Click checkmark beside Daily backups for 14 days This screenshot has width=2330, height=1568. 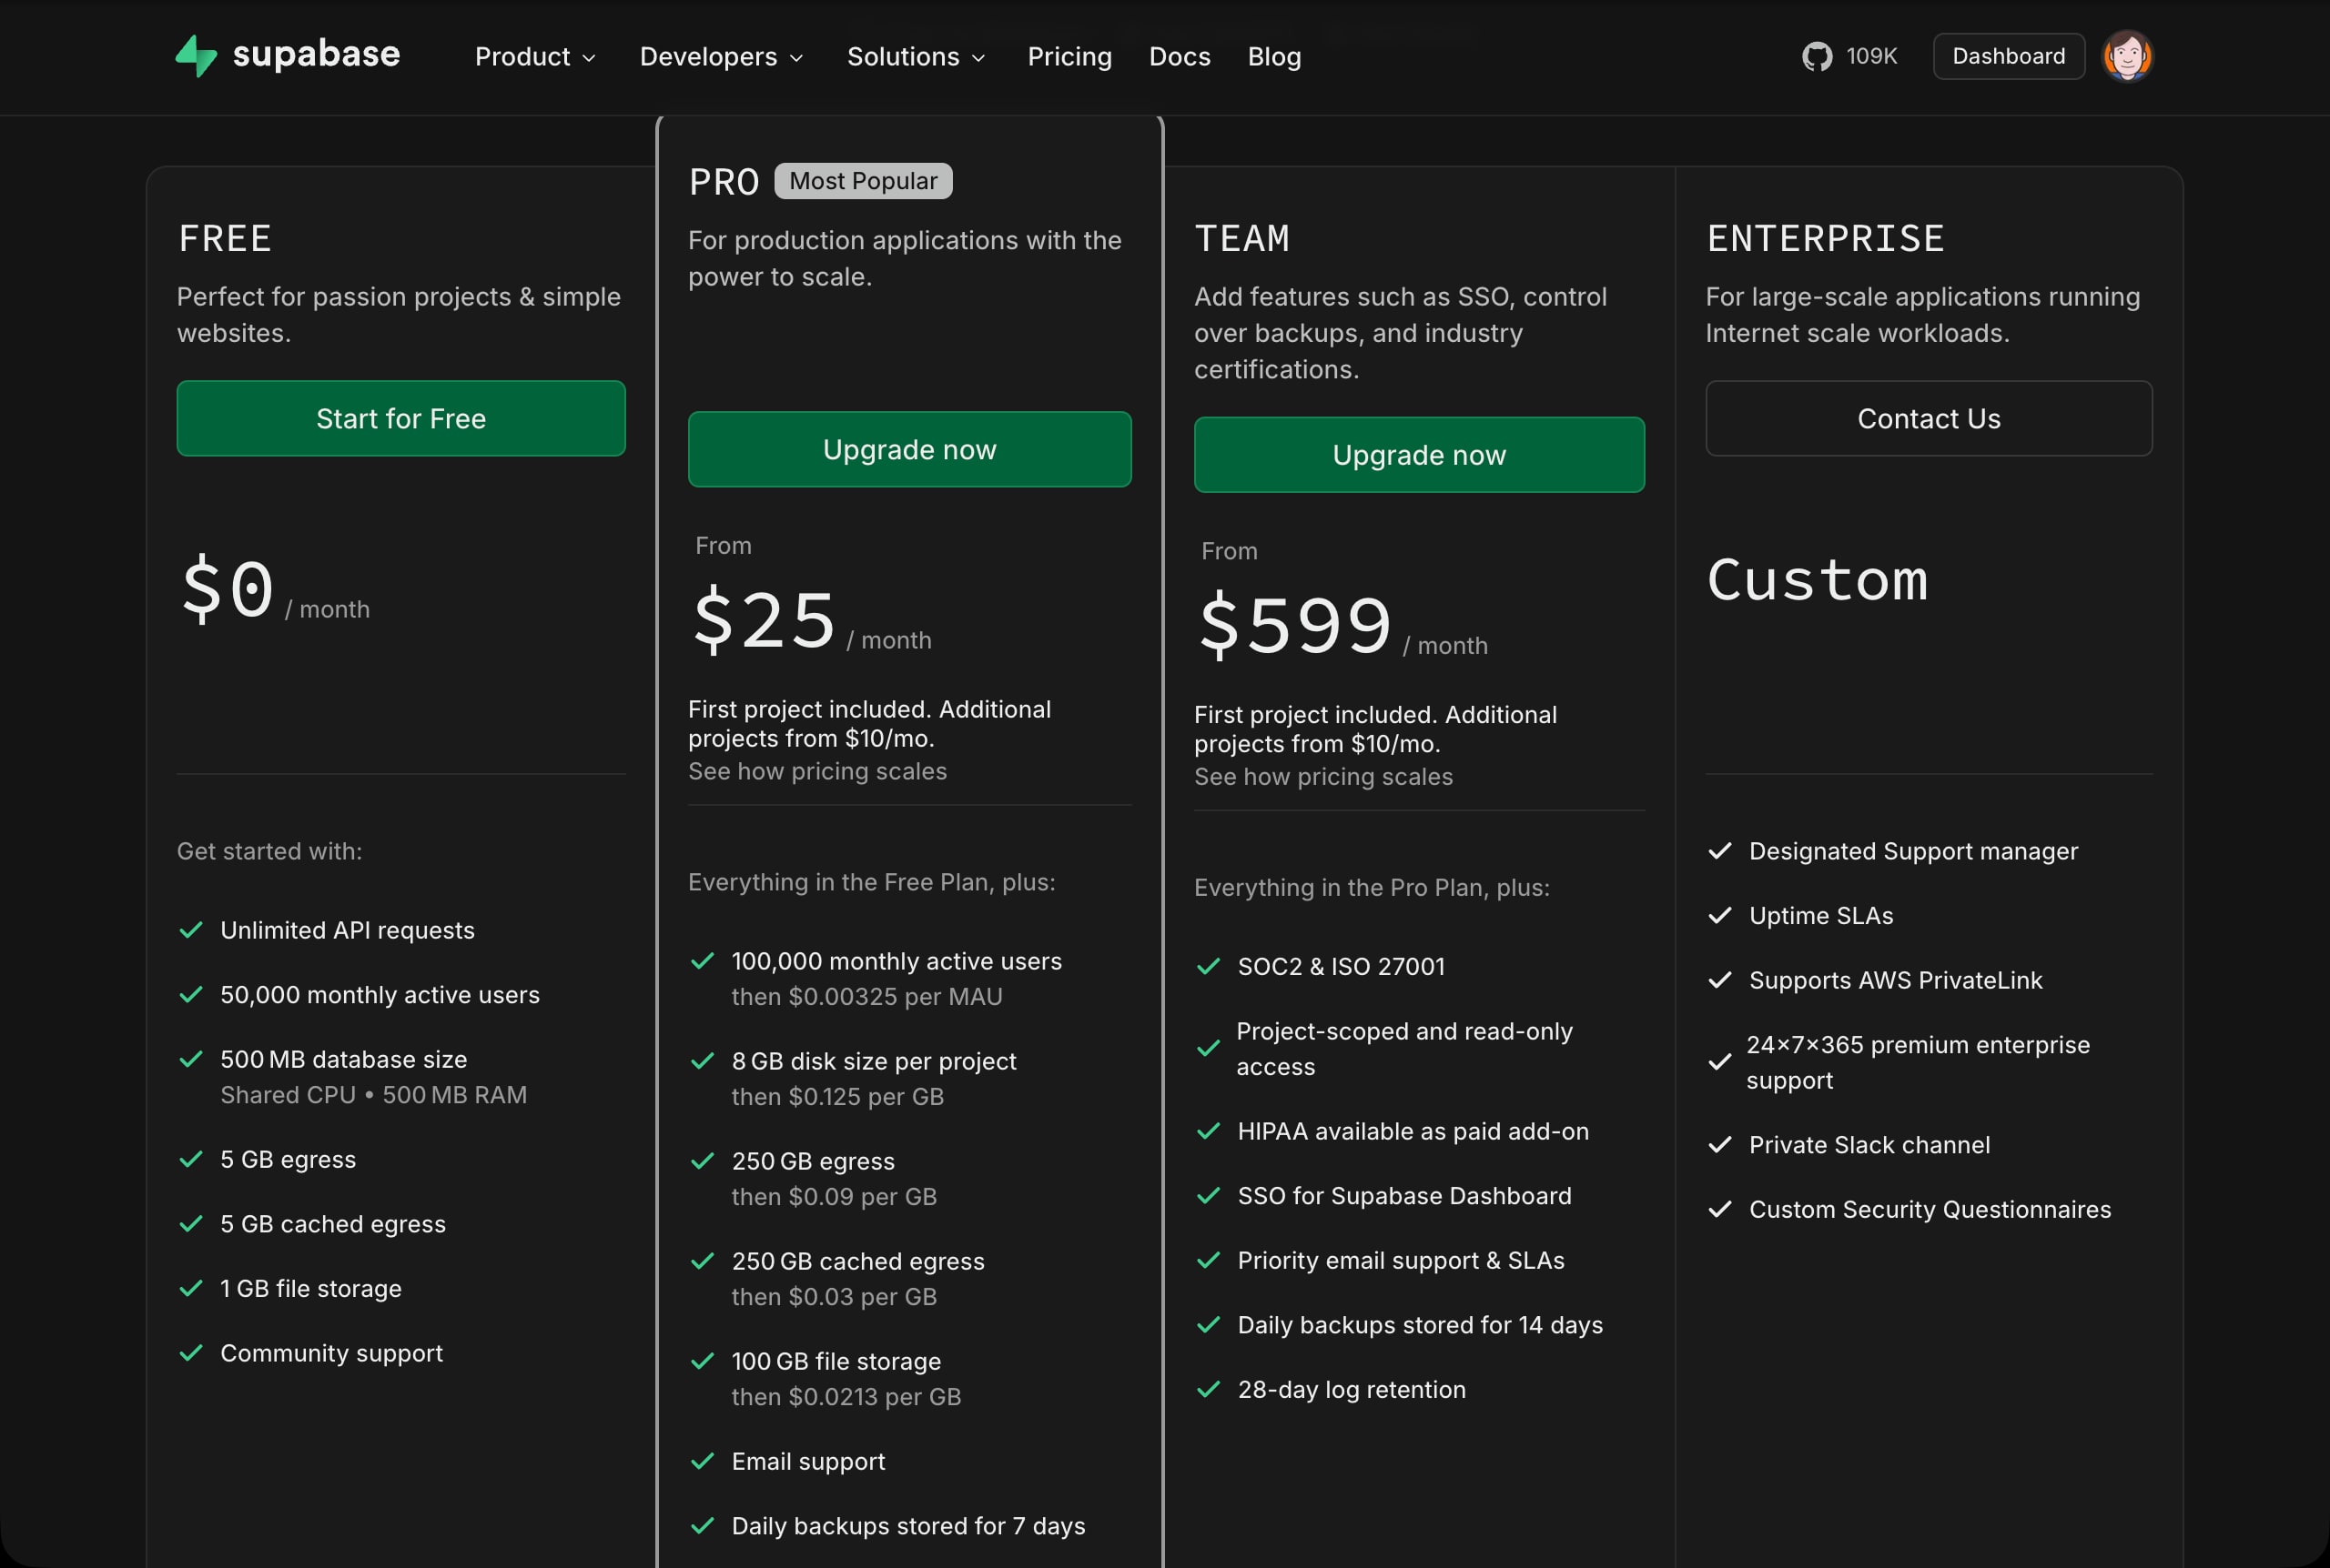click(x=1209, y=1325)
